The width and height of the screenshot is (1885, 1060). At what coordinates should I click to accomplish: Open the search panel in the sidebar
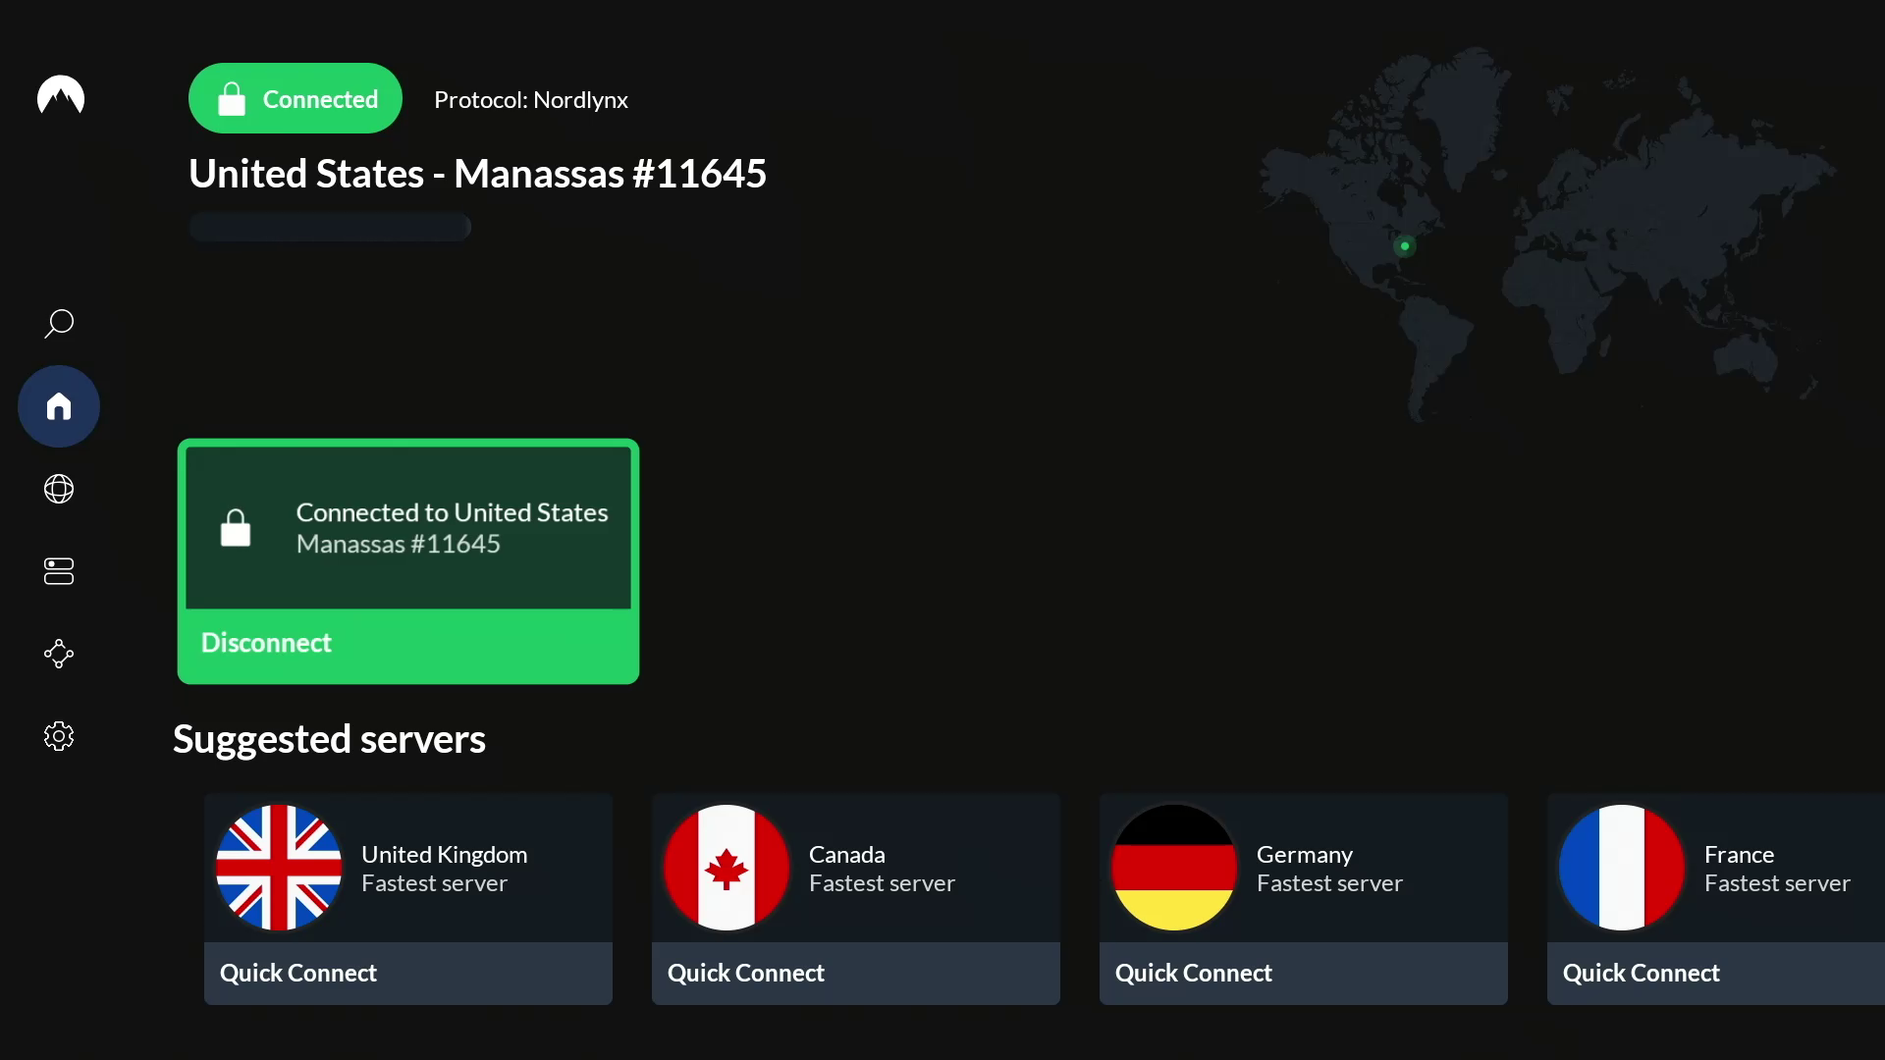58,323
